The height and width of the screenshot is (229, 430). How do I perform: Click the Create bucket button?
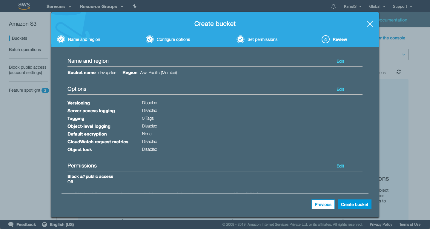354,204
